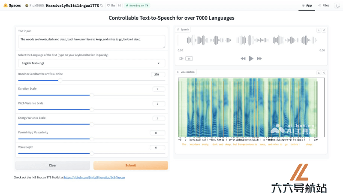Click the Hugging Face Spaces logo
The height and width of the screenshot is (193, 343).
pyautogui.click(x=12, y=6)
